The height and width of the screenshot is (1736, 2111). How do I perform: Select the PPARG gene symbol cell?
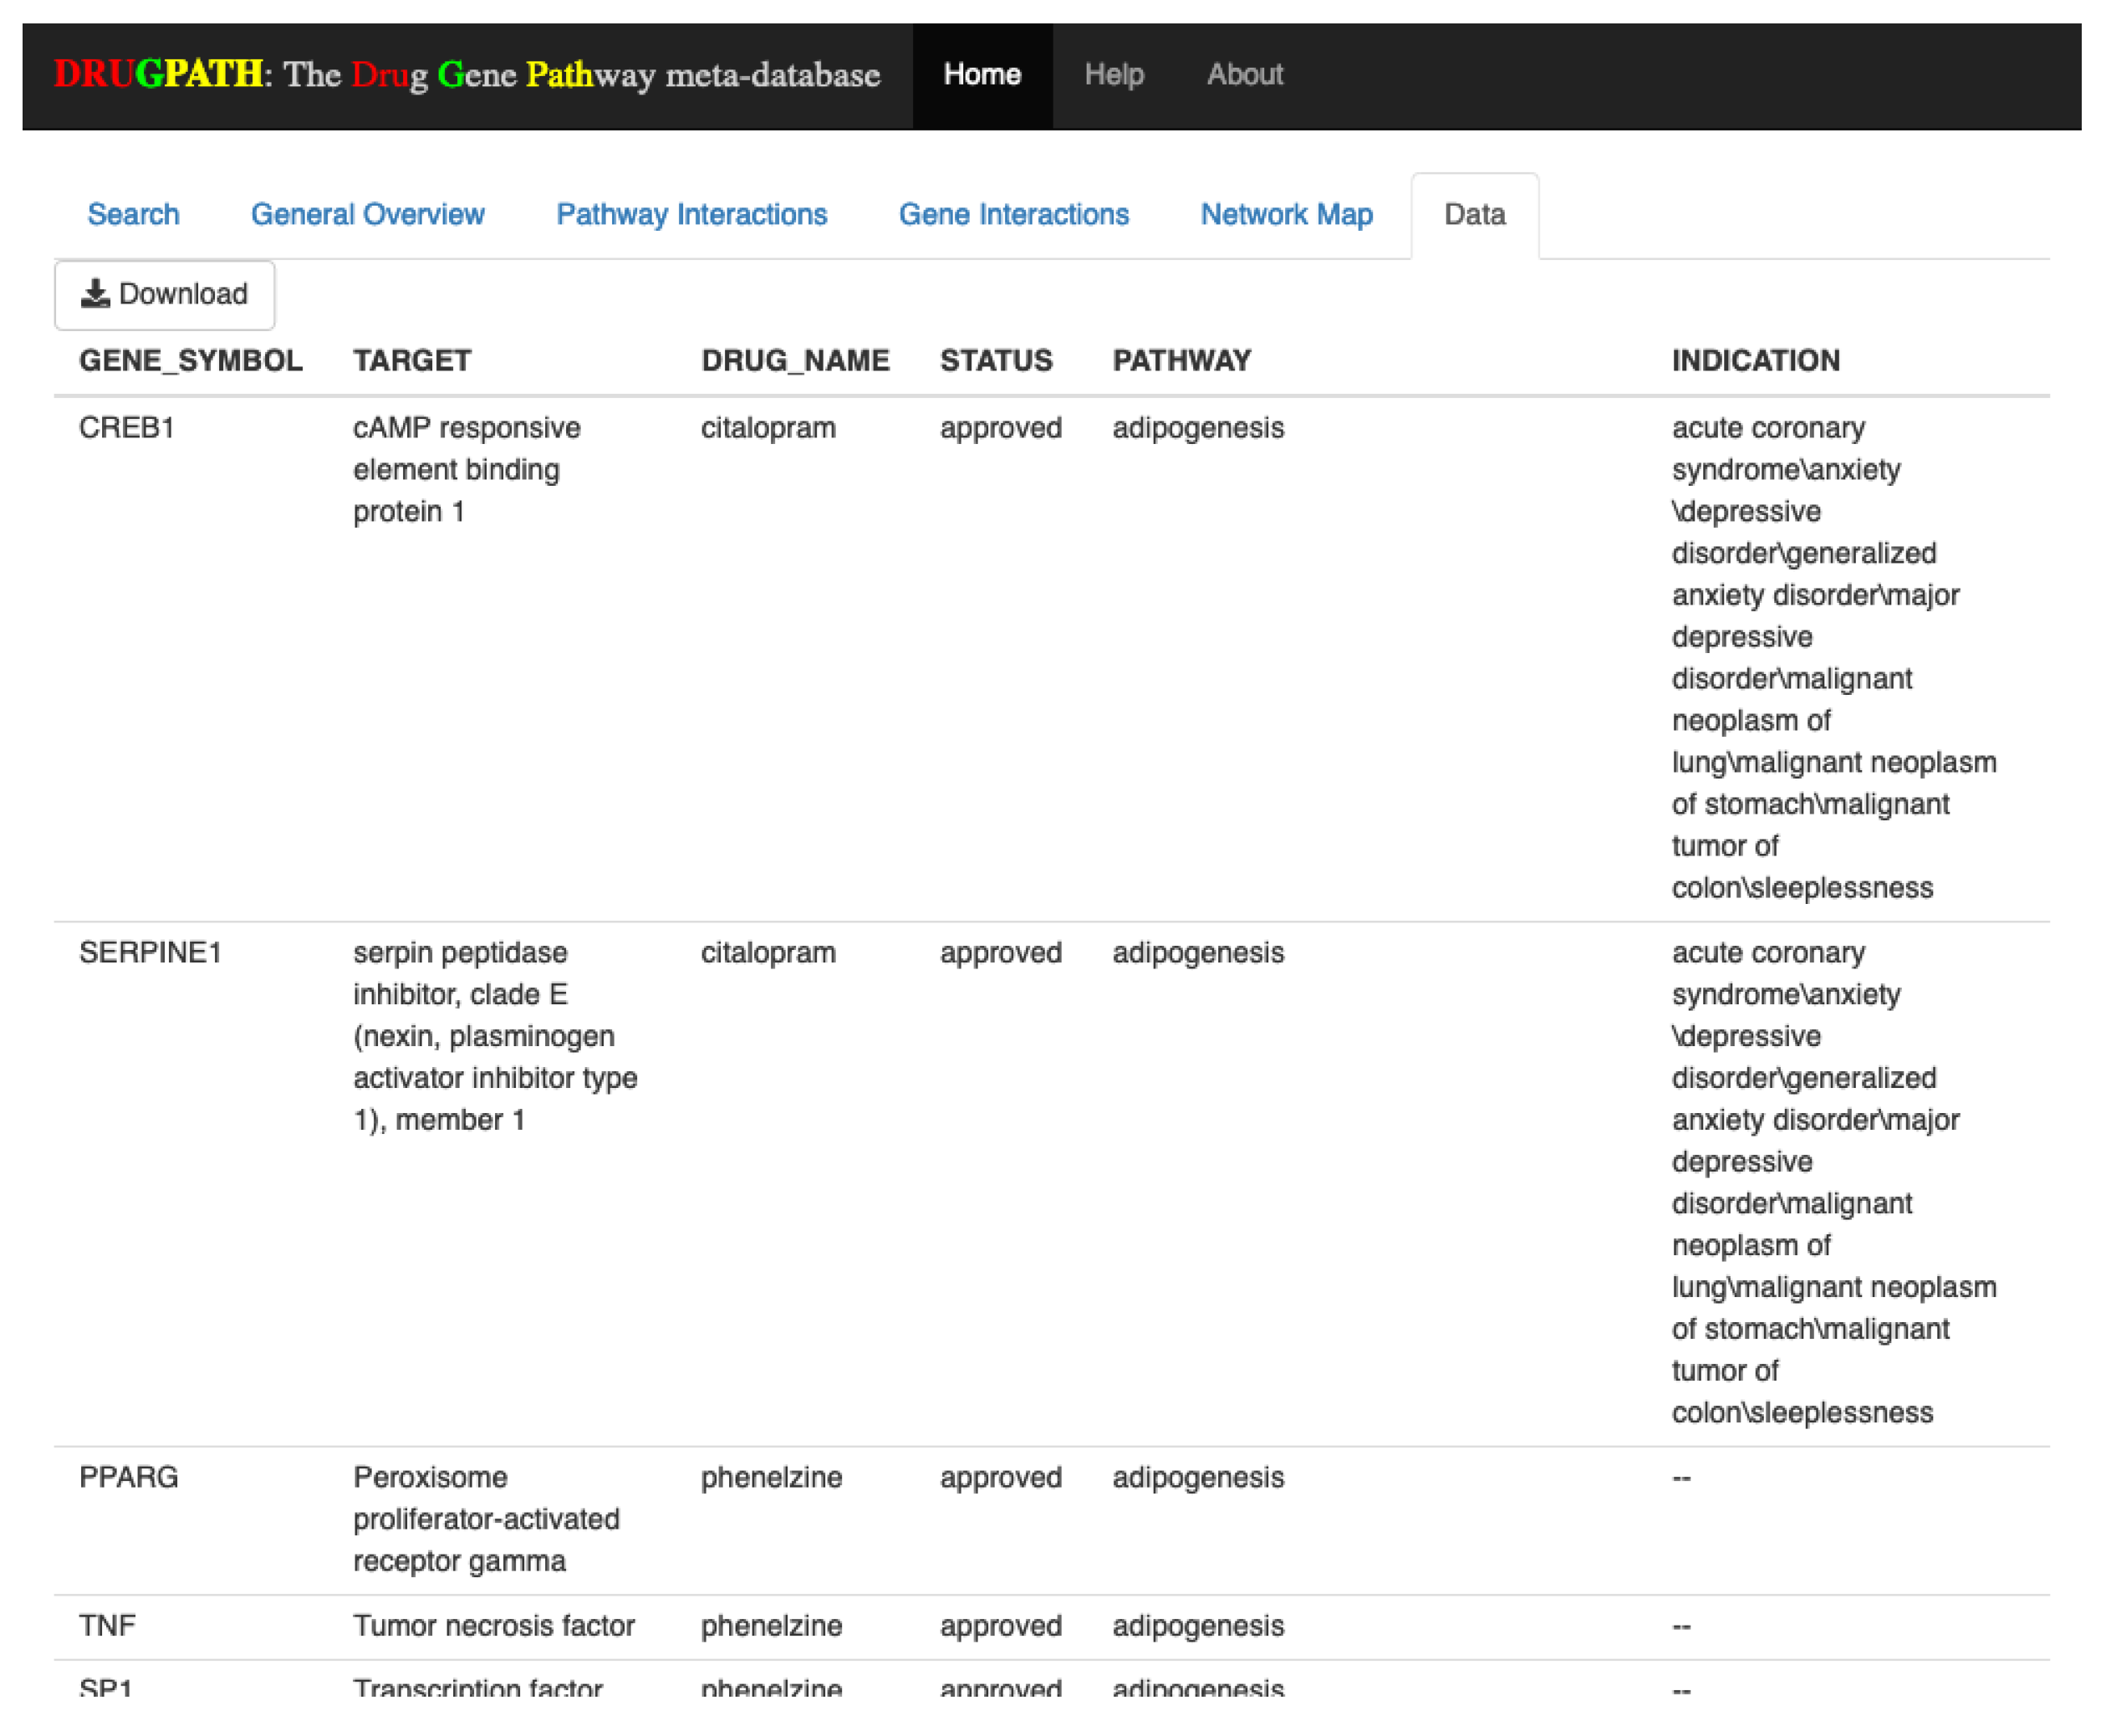pos(128,1477)
